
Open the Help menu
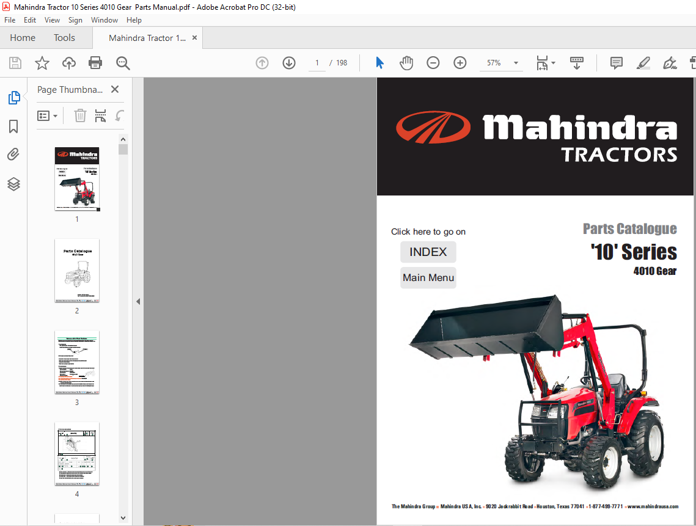134,20
